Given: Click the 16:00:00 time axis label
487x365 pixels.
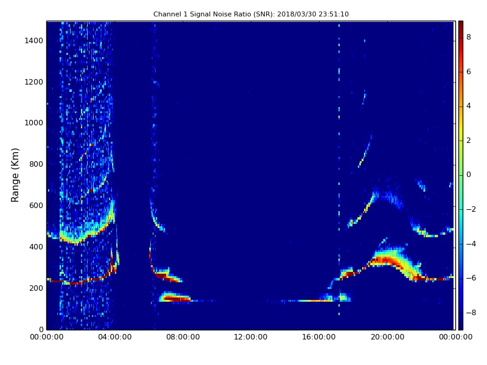Looking at the screenshot, I should [319, 337].
